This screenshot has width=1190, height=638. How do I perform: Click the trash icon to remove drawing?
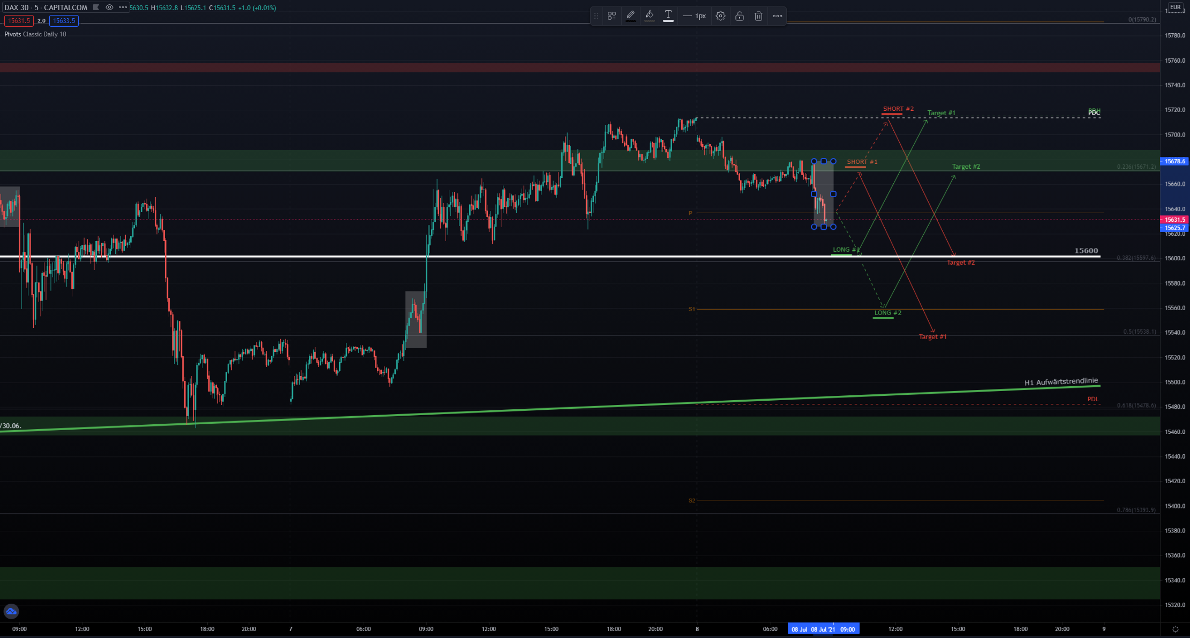coord(758,16)
